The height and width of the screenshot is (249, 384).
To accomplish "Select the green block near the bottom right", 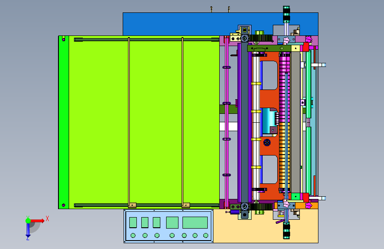I will point(295,196).
